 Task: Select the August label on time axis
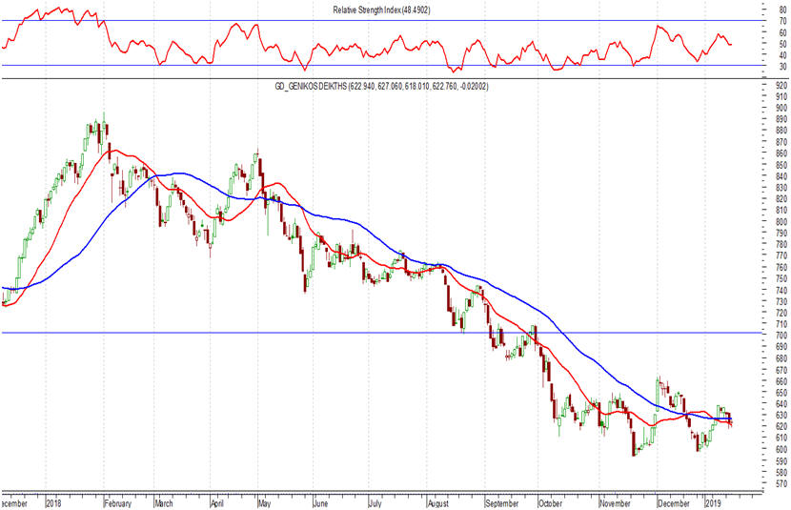coord(437,503)
